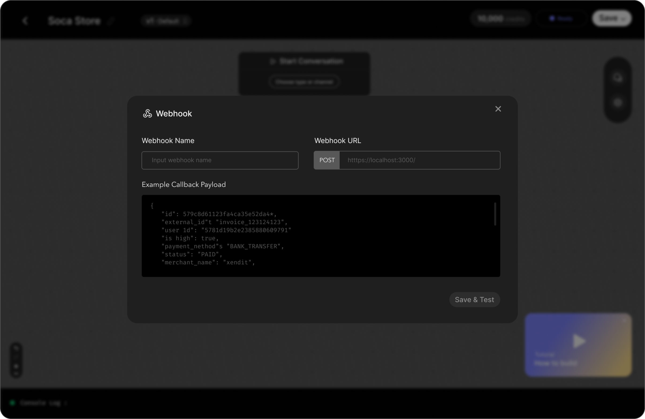Click the play icon on the tutorial thumbnail

click(x=579, y=341)
